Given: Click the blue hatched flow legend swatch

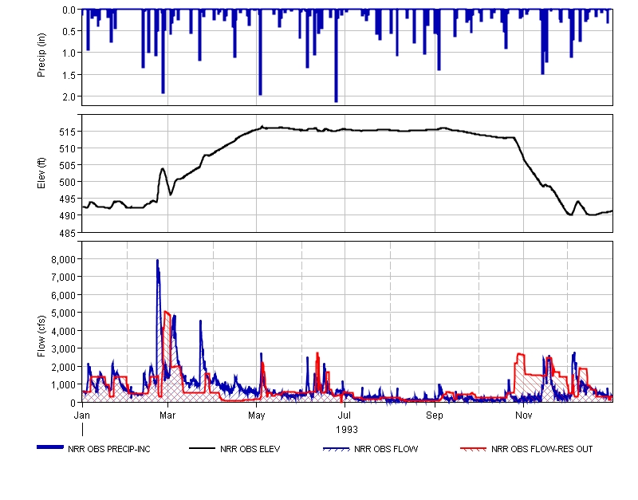Looking at the screenshot, I should (336, 449).
